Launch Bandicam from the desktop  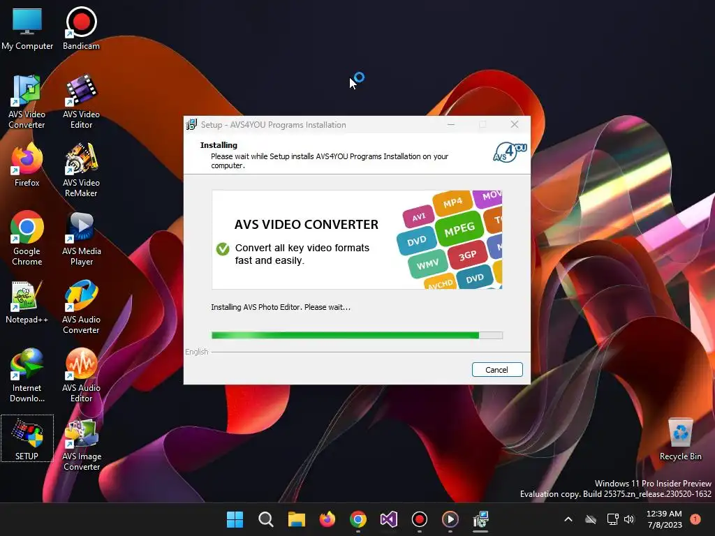pyautogui.click(x=81, y=29)
